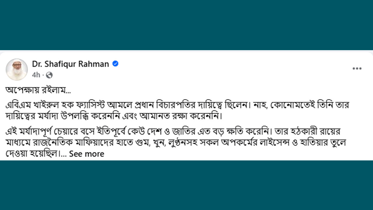Screen dimensions: 373x210
Task: Click the teal banner above the post
Action: [186, 25]
